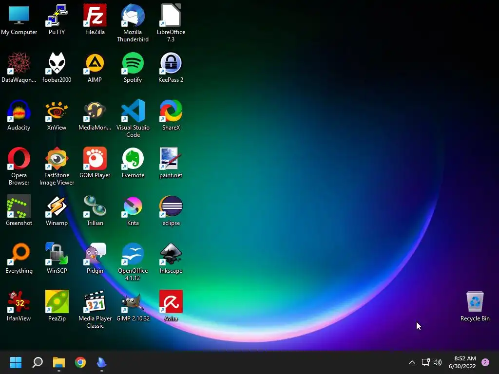Select the ShareX desktop shortcut
The image size is (499, 374).
pos(171,115)
